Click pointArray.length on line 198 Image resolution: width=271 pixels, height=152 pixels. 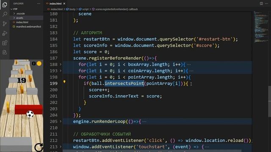pos(150,77)
